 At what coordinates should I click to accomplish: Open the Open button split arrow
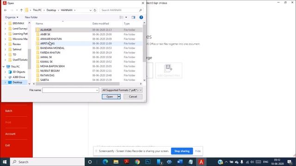(x=119, y=96)
